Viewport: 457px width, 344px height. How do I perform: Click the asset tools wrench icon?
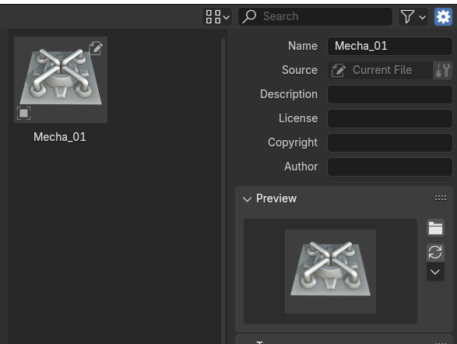click(x=443, y=70)
